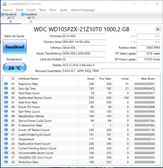Click the supported features field S.M.A.R.T., APM
This screenshot has height=168, width=163.
coord(112,71)
